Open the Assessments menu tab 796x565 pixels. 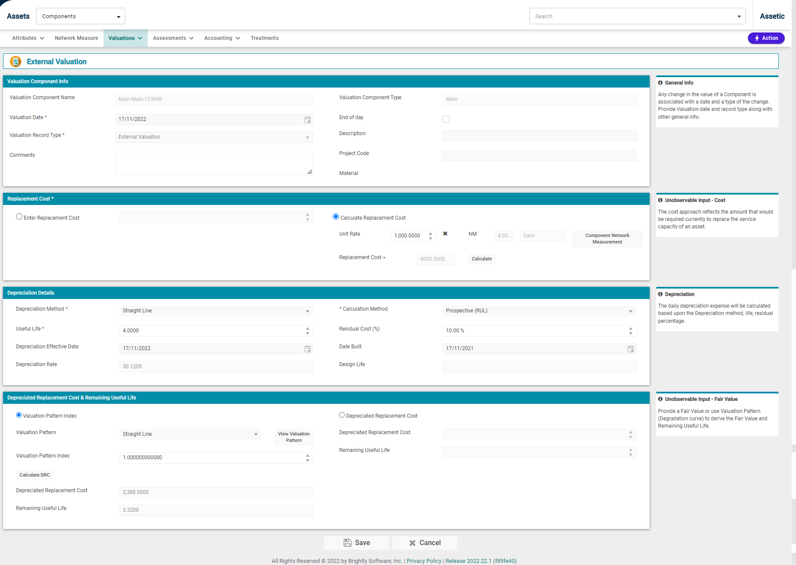click(173, 38)
